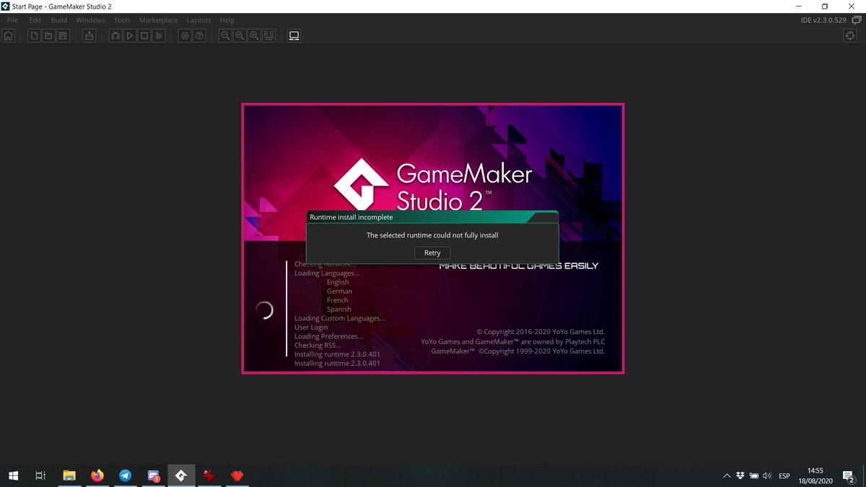866x487 pixels.
Task: Open Task View on the taskbar
Action: (x=40, y=475)
